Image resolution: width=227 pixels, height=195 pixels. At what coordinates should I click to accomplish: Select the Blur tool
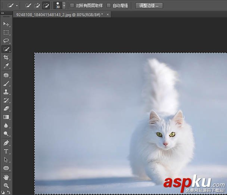6,125
